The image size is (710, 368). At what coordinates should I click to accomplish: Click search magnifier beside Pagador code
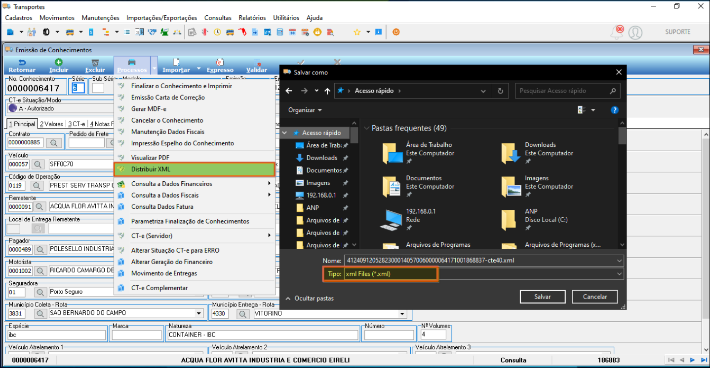(40, 249)
